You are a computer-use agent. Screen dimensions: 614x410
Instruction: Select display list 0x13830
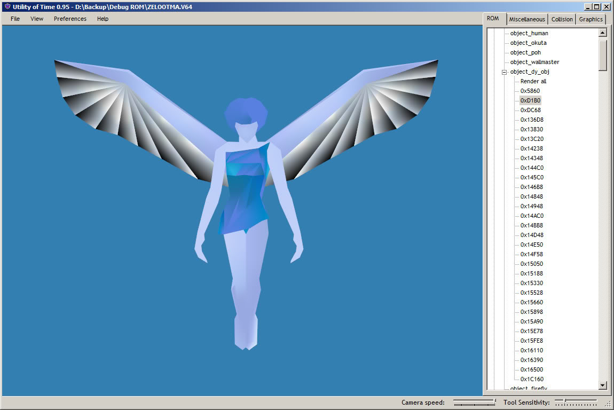pyautogui.click(x=532, y=129)
